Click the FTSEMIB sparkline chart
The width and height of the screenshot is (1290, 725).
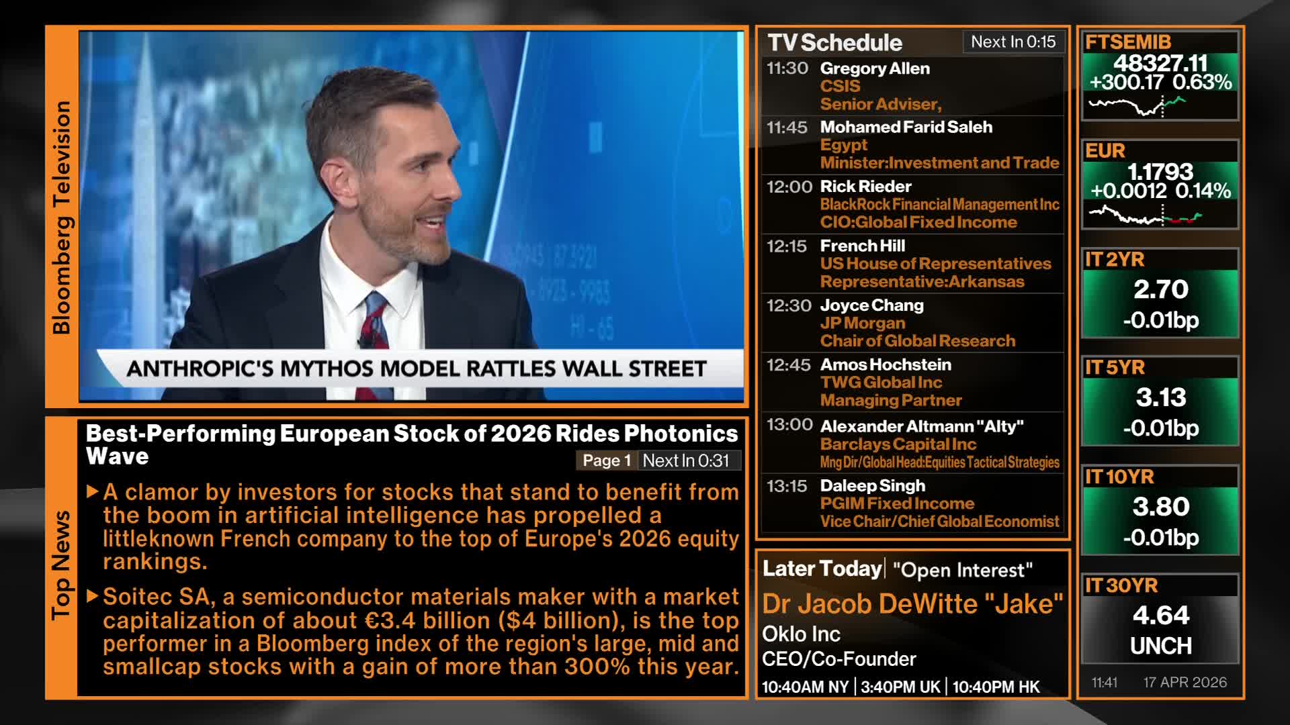pyautogui.click(x=1137, y=106)
